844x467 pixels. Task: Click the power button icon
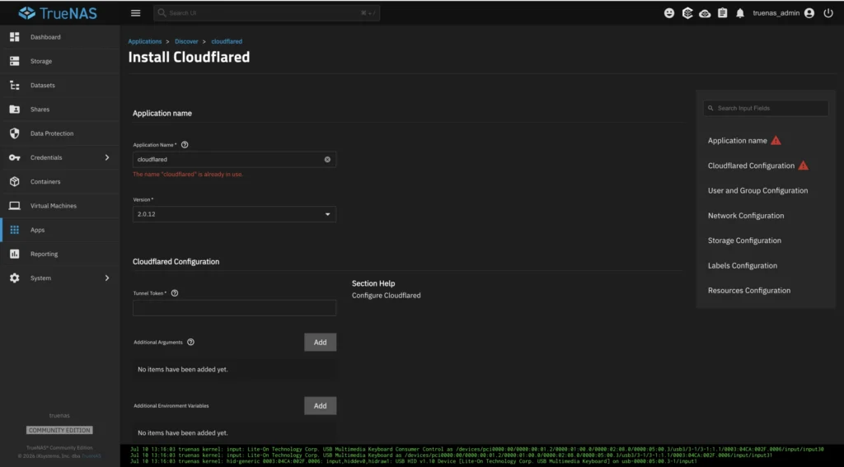pyautogui.click(x=828, y=13)
